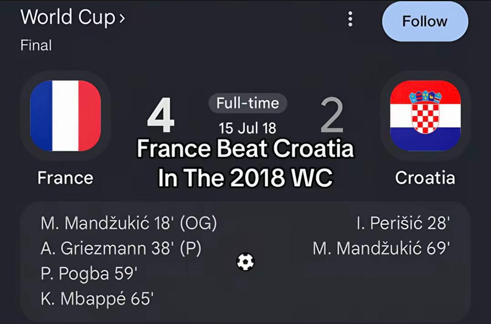Screen dimensions: 491x324
Task: Click the soccer ball goals icon
Action: 245,262
